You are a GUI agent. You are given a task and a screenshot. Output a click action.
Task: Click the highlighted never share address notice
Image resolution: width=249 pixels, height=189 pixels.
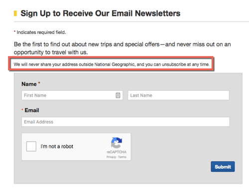[112, 64]
